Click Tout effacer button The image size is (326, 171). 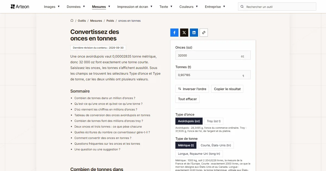187,99
